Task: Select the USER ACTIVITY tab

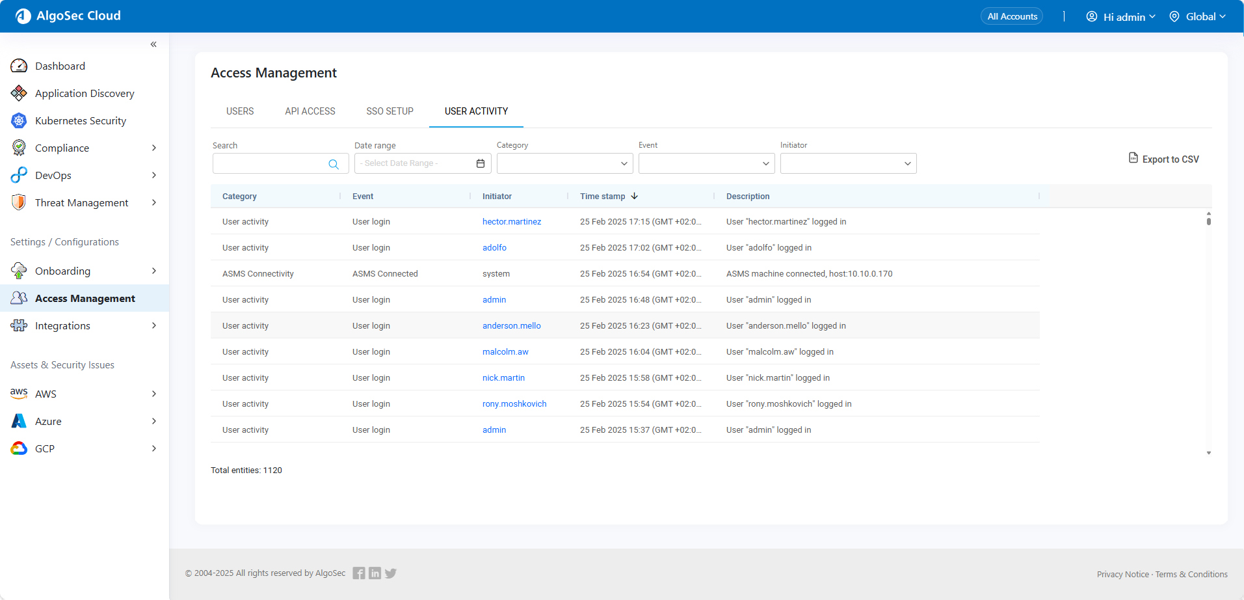Action: pos(476,111)
